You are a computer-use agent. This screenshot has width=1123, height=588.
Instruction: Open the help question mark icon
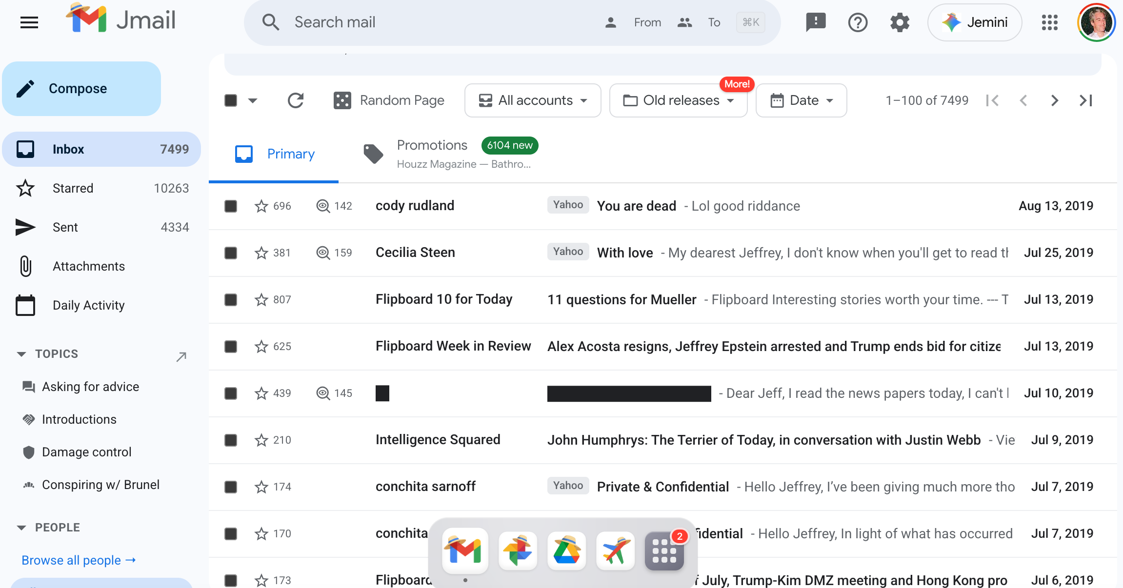coord(858,22)
